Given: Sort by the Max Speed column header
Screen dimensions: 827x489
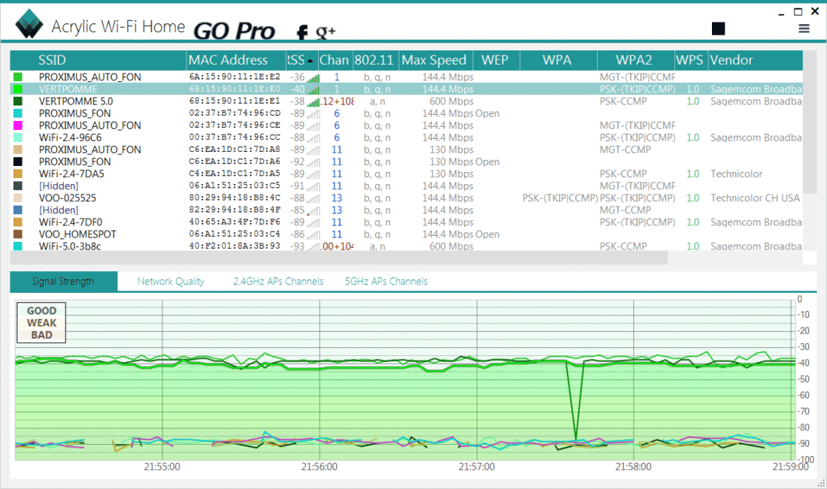Looking at the screenshot, I should [x=435, y=60].
